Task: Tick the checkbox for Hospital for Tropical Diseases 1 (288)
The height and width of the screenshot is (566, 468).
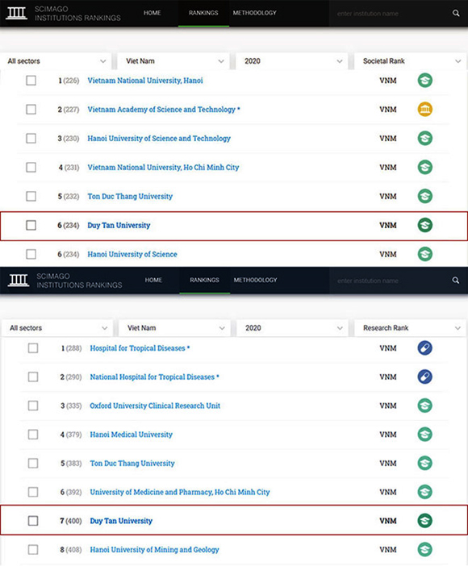Action: [33, 348]
